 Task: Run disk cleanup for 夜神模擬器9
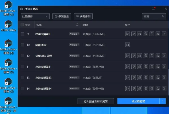[x=158, y=34]
